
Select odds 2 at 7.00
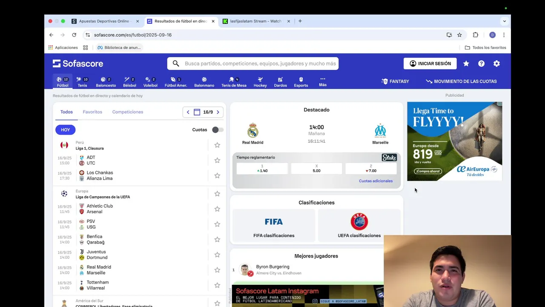[x=371, y=168]
